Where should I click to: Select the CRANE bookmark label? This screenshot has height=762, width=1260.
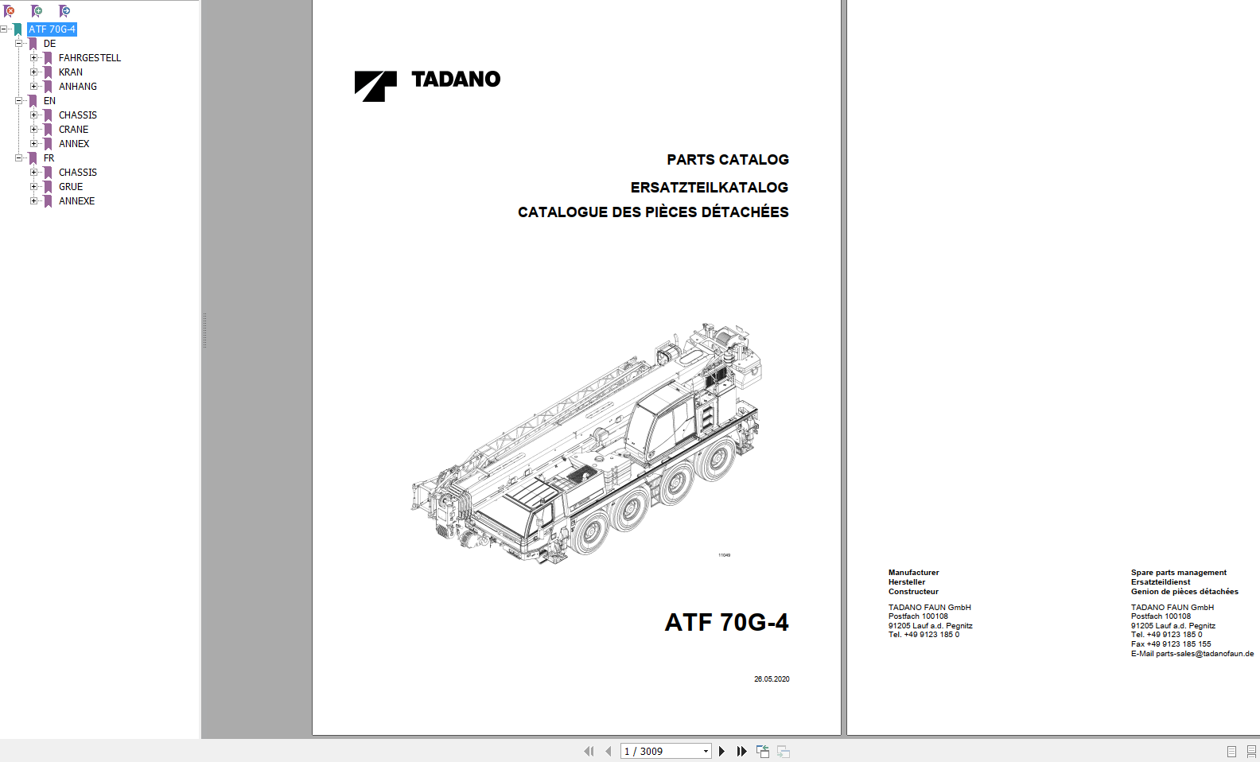74,130
